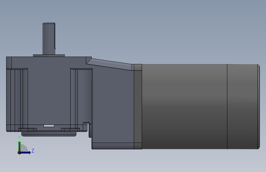The width and height of the screenshot is (266, 172).
Task: Select the red origin ball of the triad
Action: tap(19, 153)
